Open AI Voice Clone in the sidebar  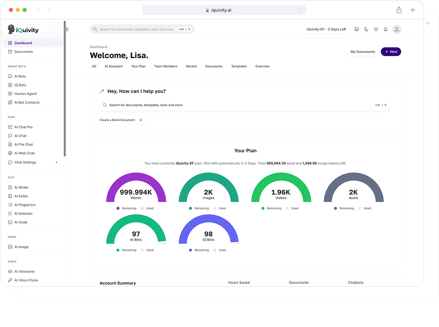click(x=26, y=280)
